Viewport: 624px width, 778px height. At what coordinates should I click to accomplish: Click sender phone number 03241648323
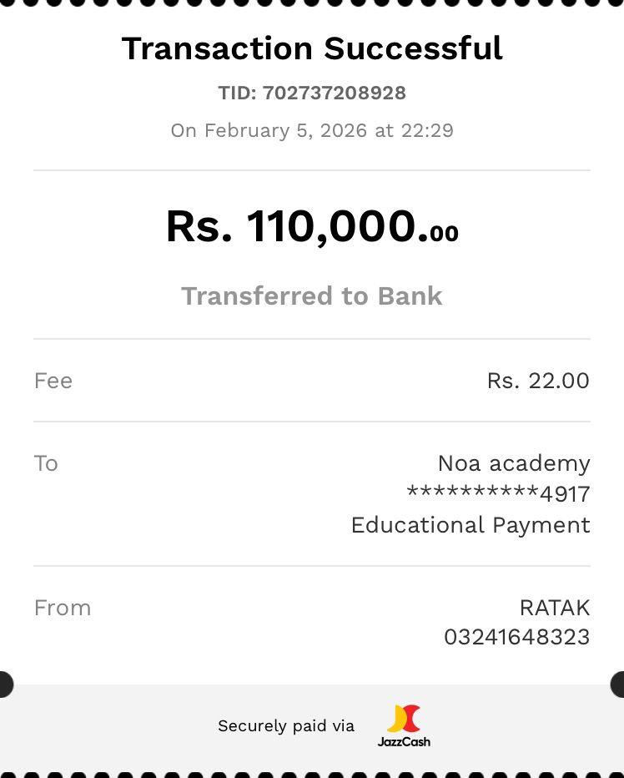click(x=516, y=638)
